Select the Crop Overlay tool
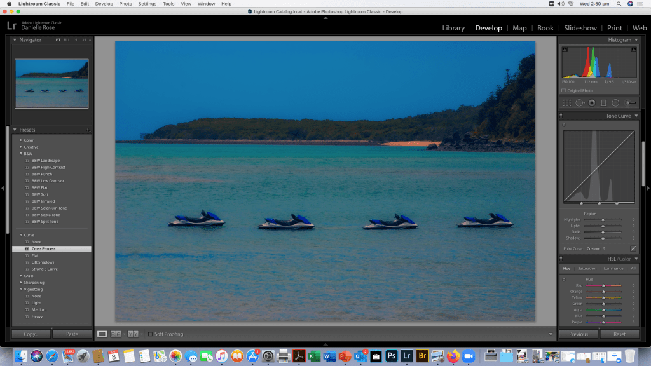The height and width of the screenshot is (366, 651). (x=567, y=103)
